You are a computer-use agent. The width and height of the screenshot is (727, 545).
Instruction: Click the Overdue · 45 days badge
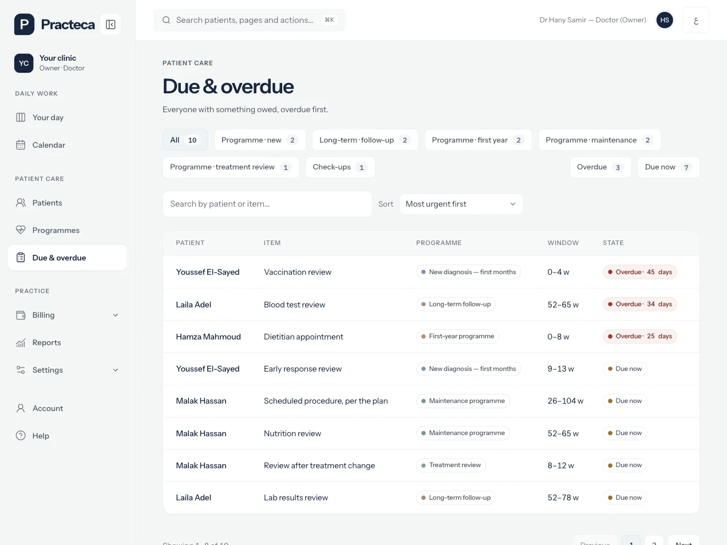[640, 272]
